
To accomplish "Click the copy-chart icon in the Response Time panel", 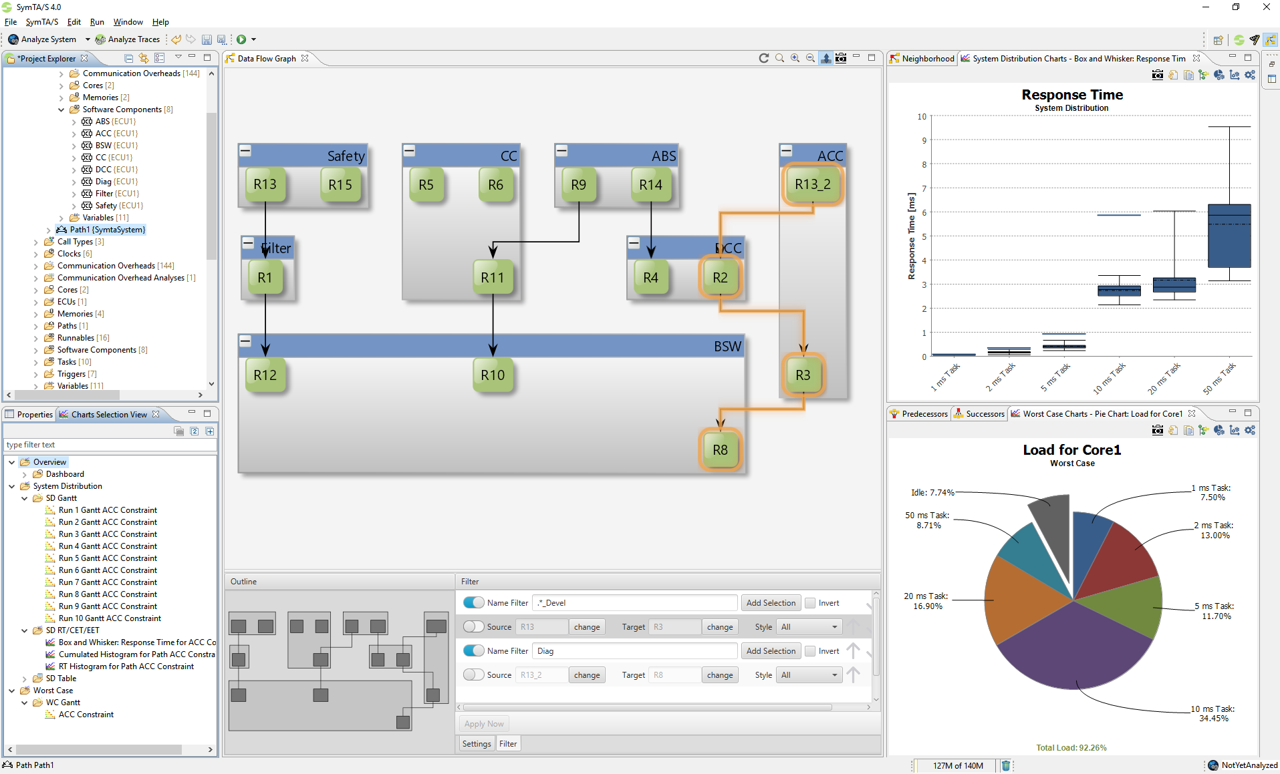I will (1189, 75).
